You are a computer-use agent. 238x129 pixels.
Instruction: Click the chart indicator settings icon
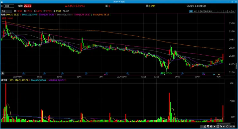(205, 126)
